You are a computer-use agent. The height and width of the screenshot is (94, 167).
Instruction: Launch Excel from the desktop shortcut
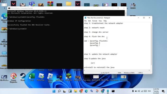point(32,77)
